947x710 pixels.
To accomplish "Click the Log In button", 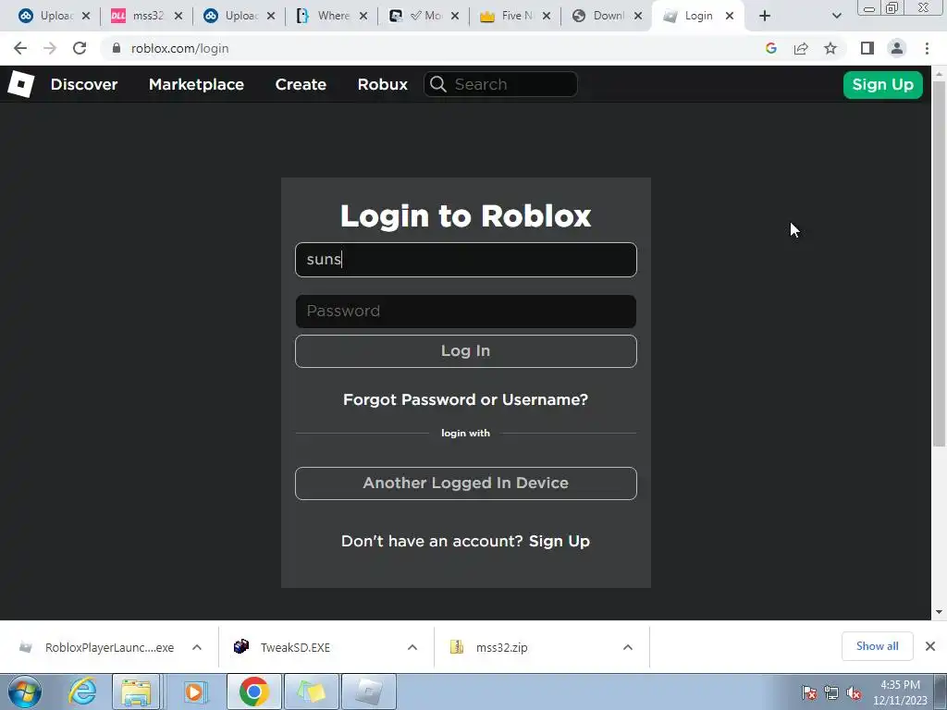I will pos(466,350).
